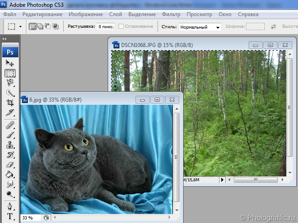
Task: Select the Smudge tool
Action: click(10, 184)
